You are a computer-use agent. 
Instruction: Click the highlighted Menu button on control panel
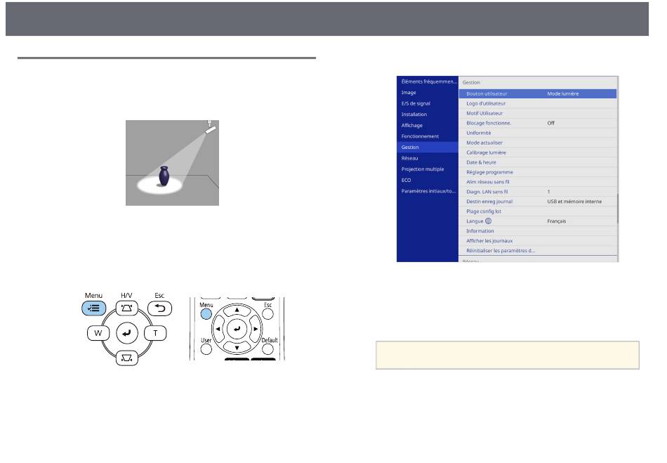point(93,308)
